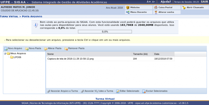
Task: Click the Remover Pasta folder icon
Action: 66,49
